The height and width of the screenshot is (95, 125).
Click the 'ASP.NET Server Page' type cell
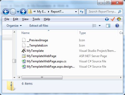[x=93, y=56]
